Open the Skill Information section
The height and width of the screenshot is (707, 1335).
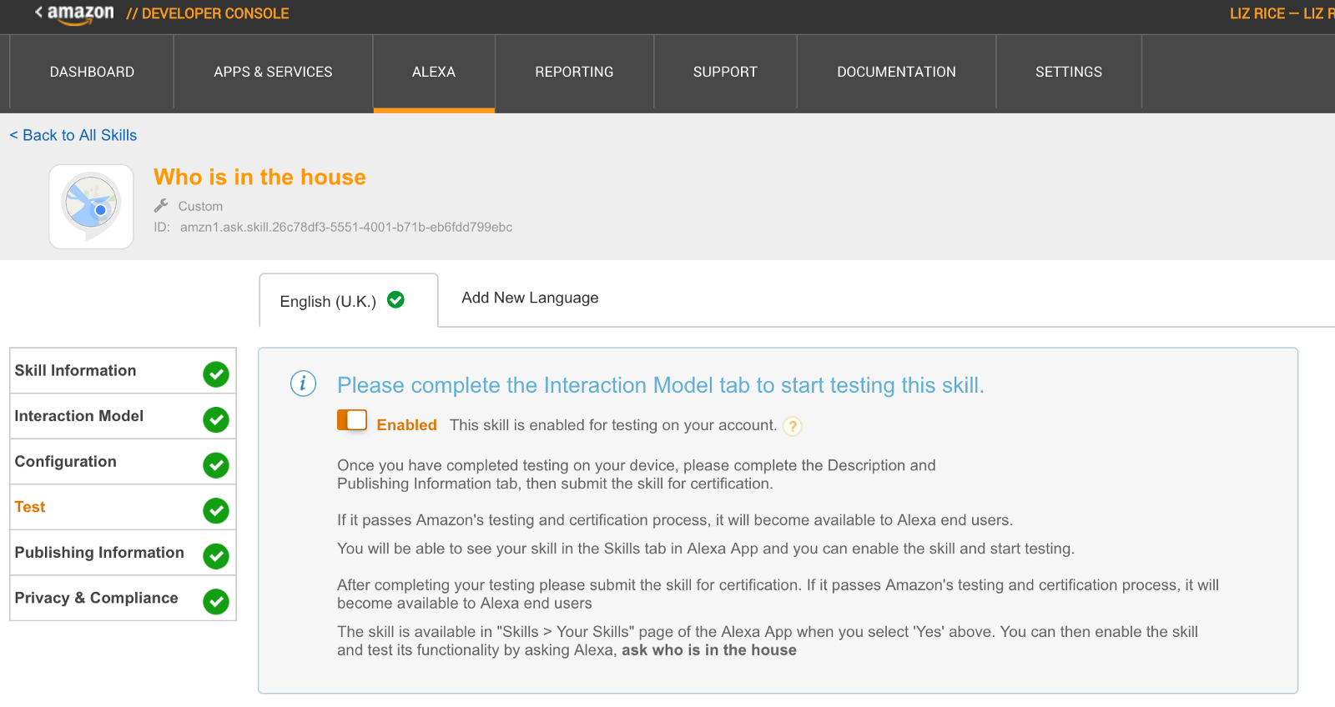pyautogui.click(x=123, y=371)
